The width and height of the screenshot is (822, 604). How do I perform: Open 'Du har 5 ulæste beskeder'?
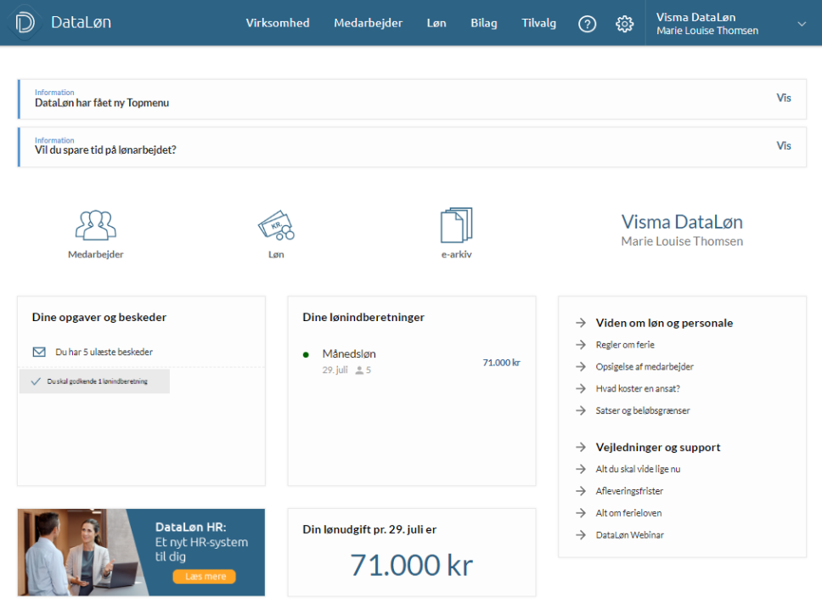click(x=104, y=352)
